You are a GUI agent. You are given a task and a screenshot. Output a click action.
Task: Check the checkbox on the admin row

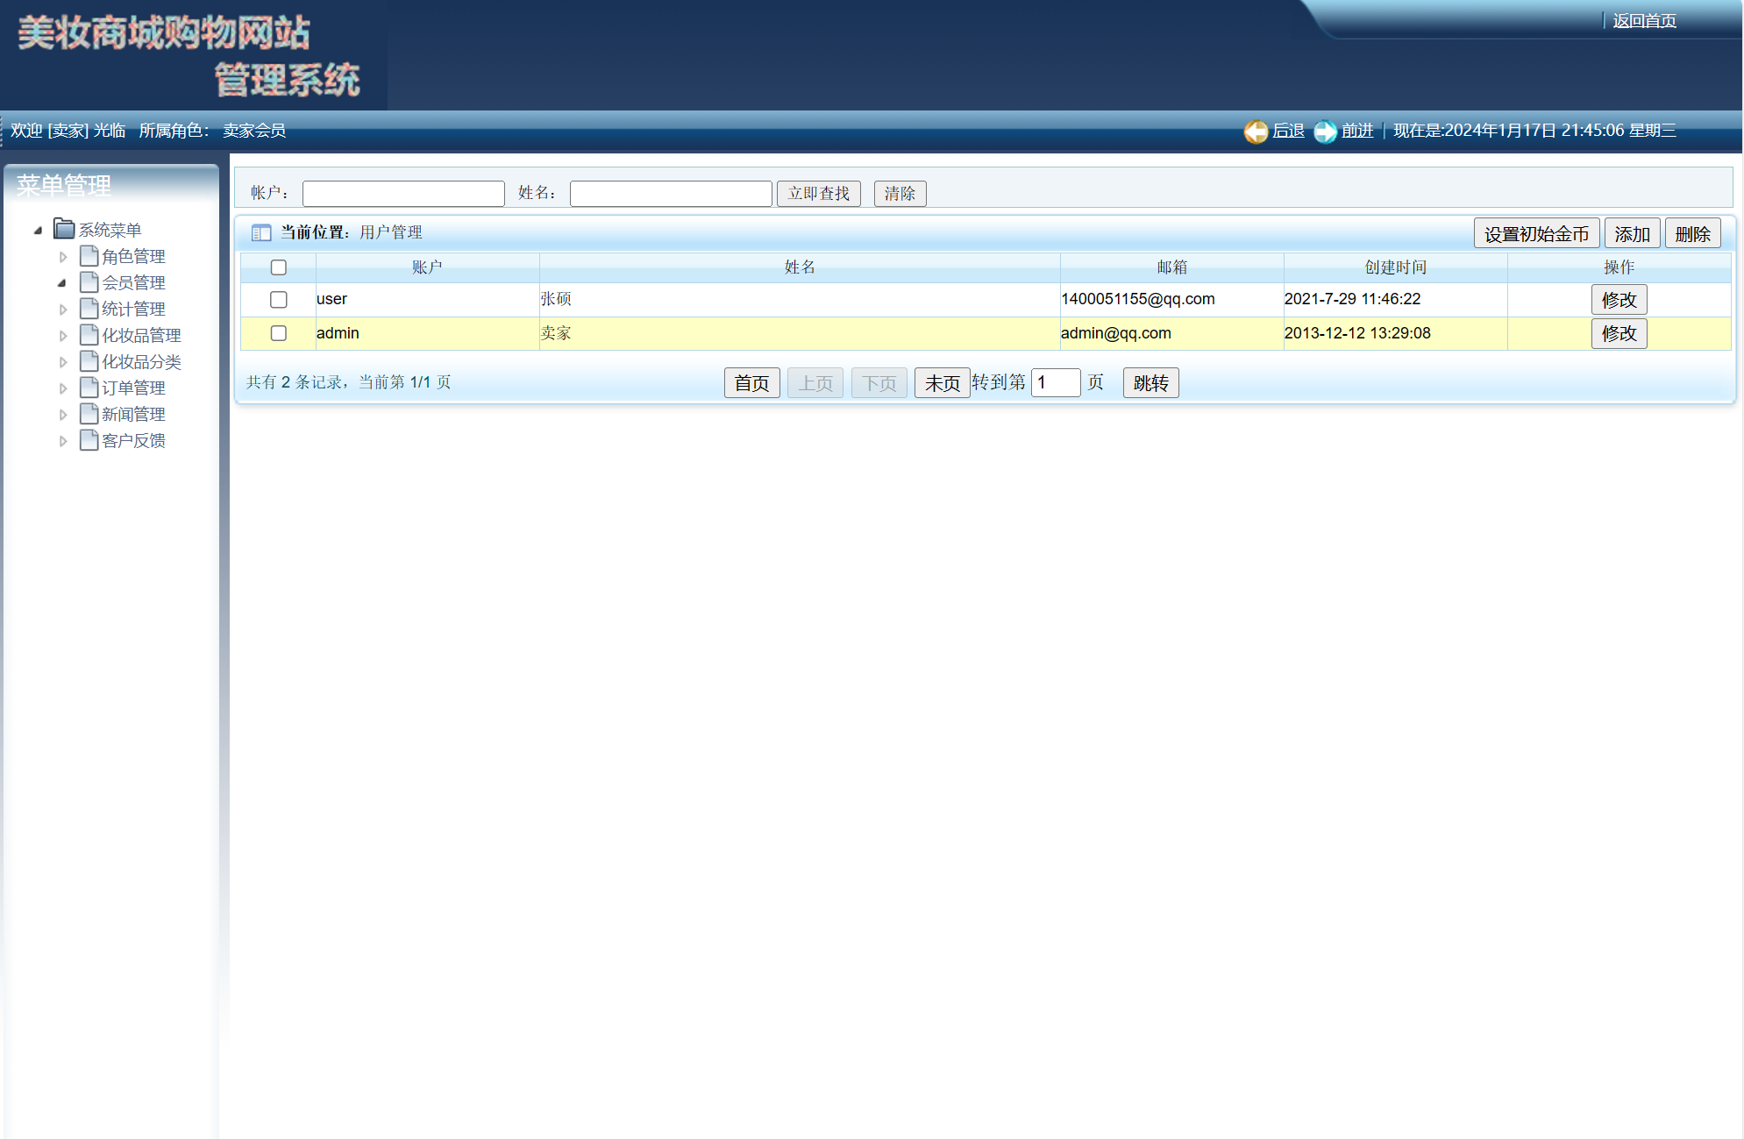(x=279, y=333)
